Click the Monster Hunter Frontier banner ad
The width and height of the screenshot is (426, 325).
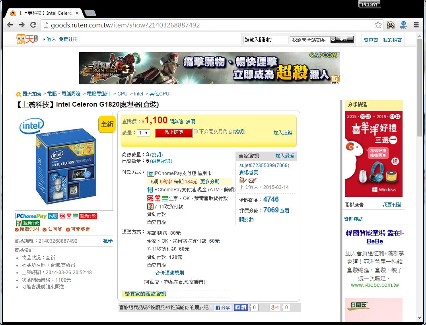(x=209, y=68)
